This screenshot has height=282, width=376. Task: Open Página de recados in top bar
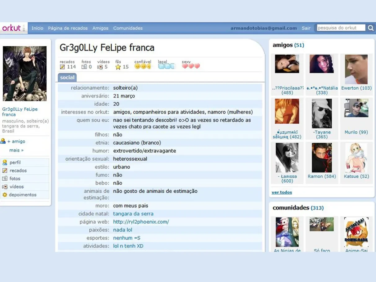[x=68, y=28]
